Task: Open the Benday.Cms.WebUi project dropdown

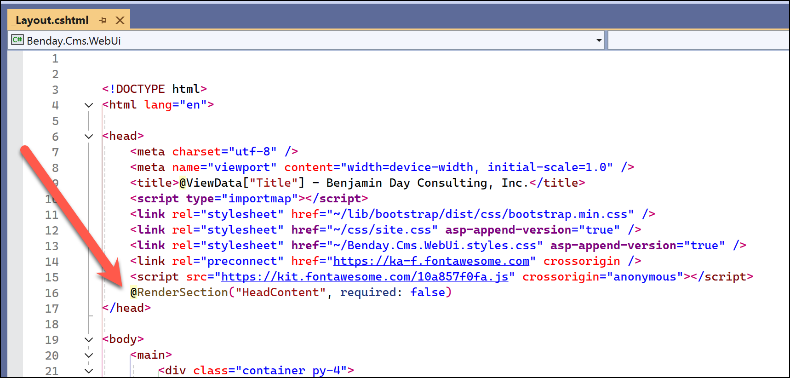Action: tap(599, 40)
